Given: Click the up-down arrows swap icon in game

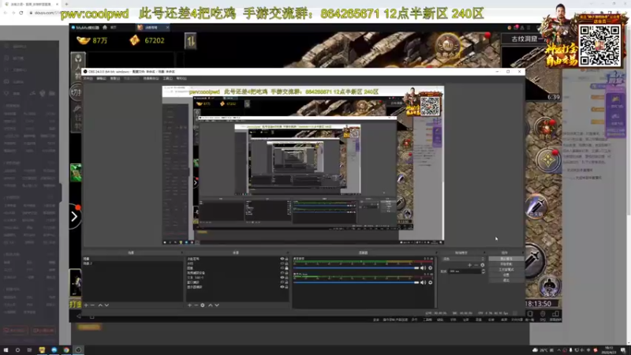Looking at the screenshot, I should tap(190, 41).
